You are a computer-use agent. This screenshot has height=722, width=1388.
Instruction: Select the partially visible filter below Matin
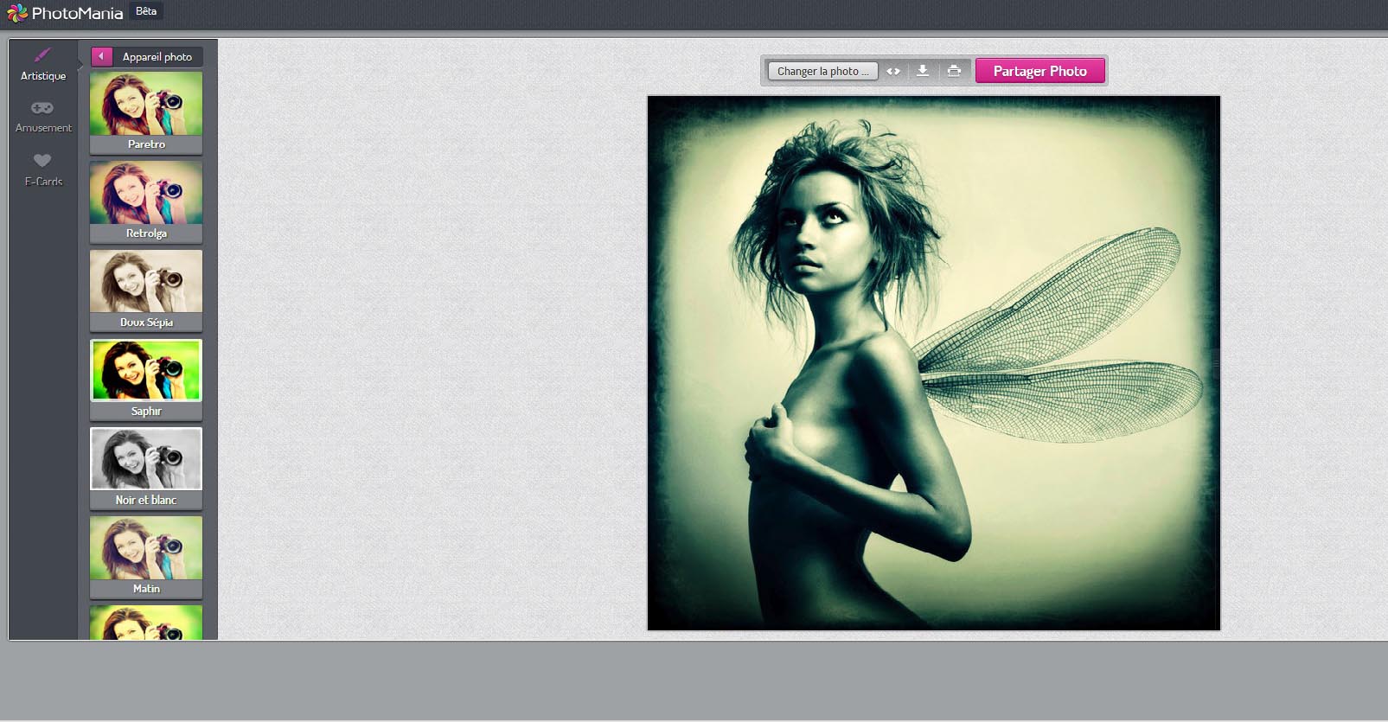tap(146, 623)
